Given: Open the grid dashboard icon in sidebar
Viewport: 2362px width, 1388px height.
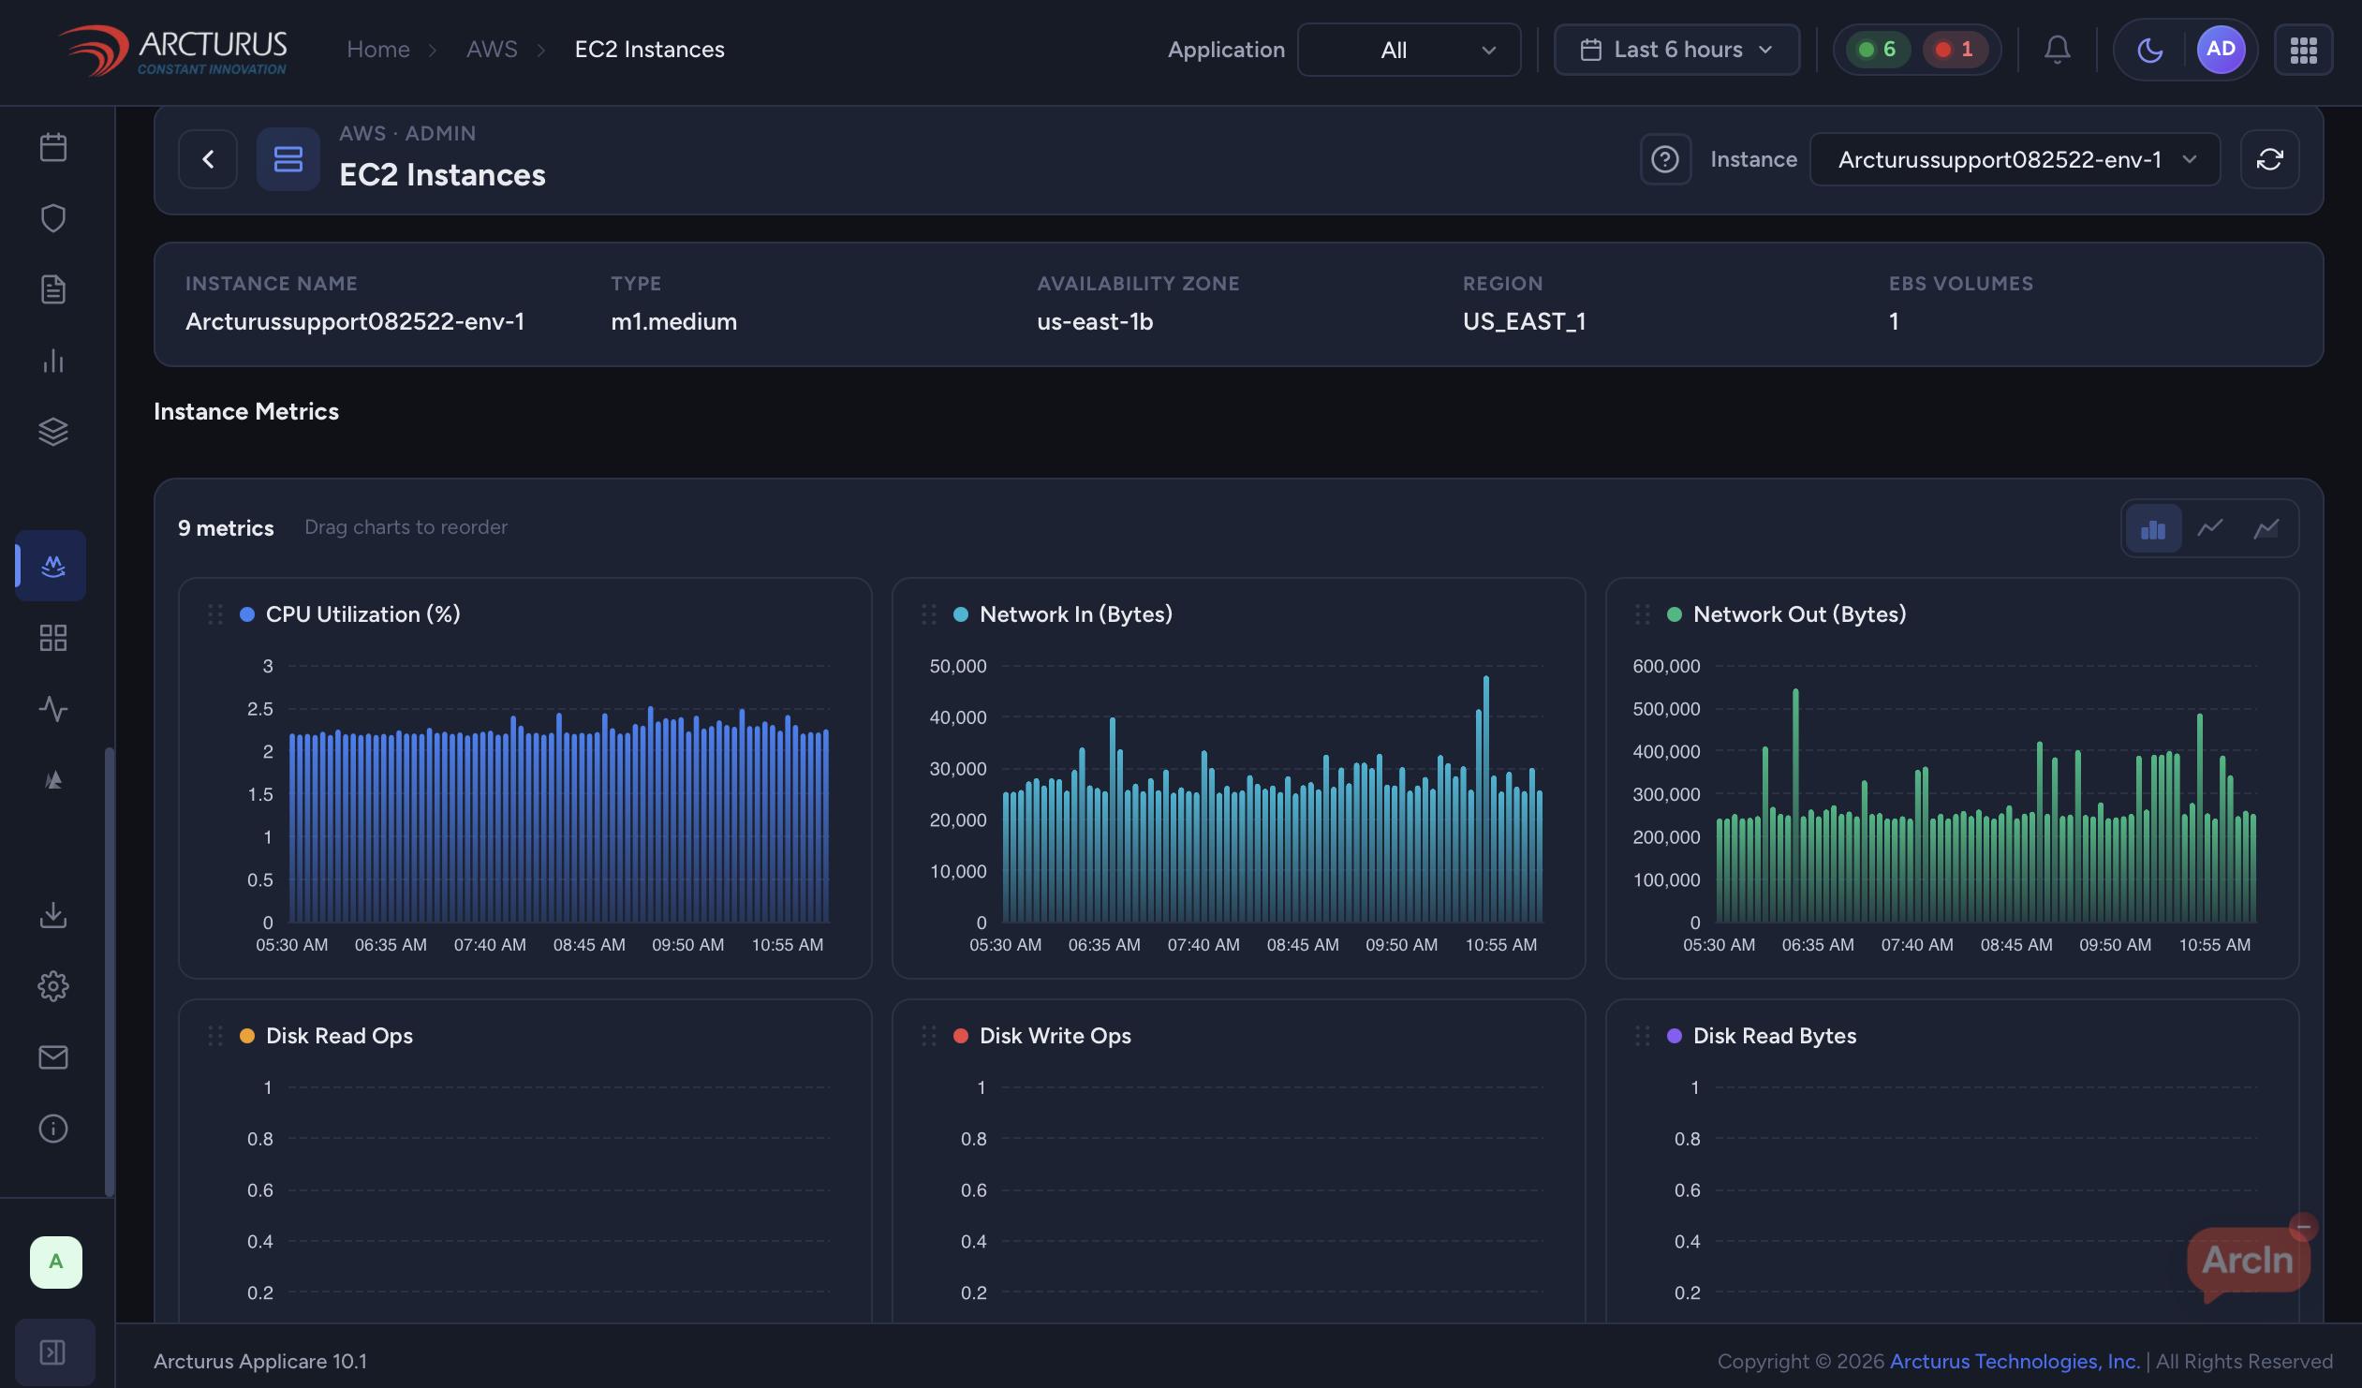Looking at the screenshot, I should 53,638.
